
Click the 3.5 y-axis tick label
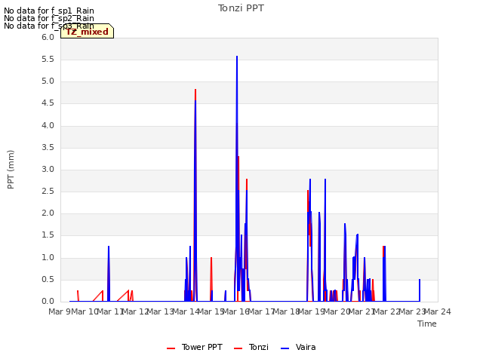[x=48, y=148]
